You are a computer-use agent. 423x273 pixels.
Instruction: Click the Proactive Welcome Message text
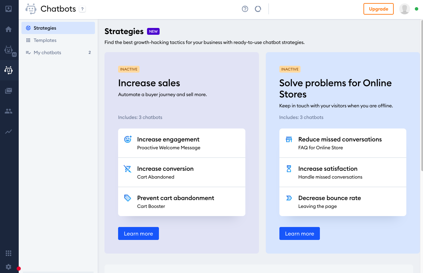(x=169, y=148)
